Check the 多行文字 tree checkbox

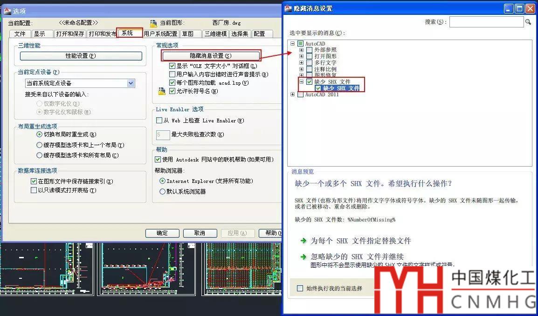tap(309, 62)
